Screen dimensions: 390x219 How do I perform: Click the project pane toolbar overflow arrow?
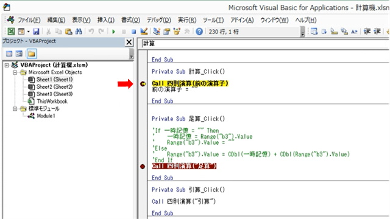pyautogui.click(x=132, y=54)
